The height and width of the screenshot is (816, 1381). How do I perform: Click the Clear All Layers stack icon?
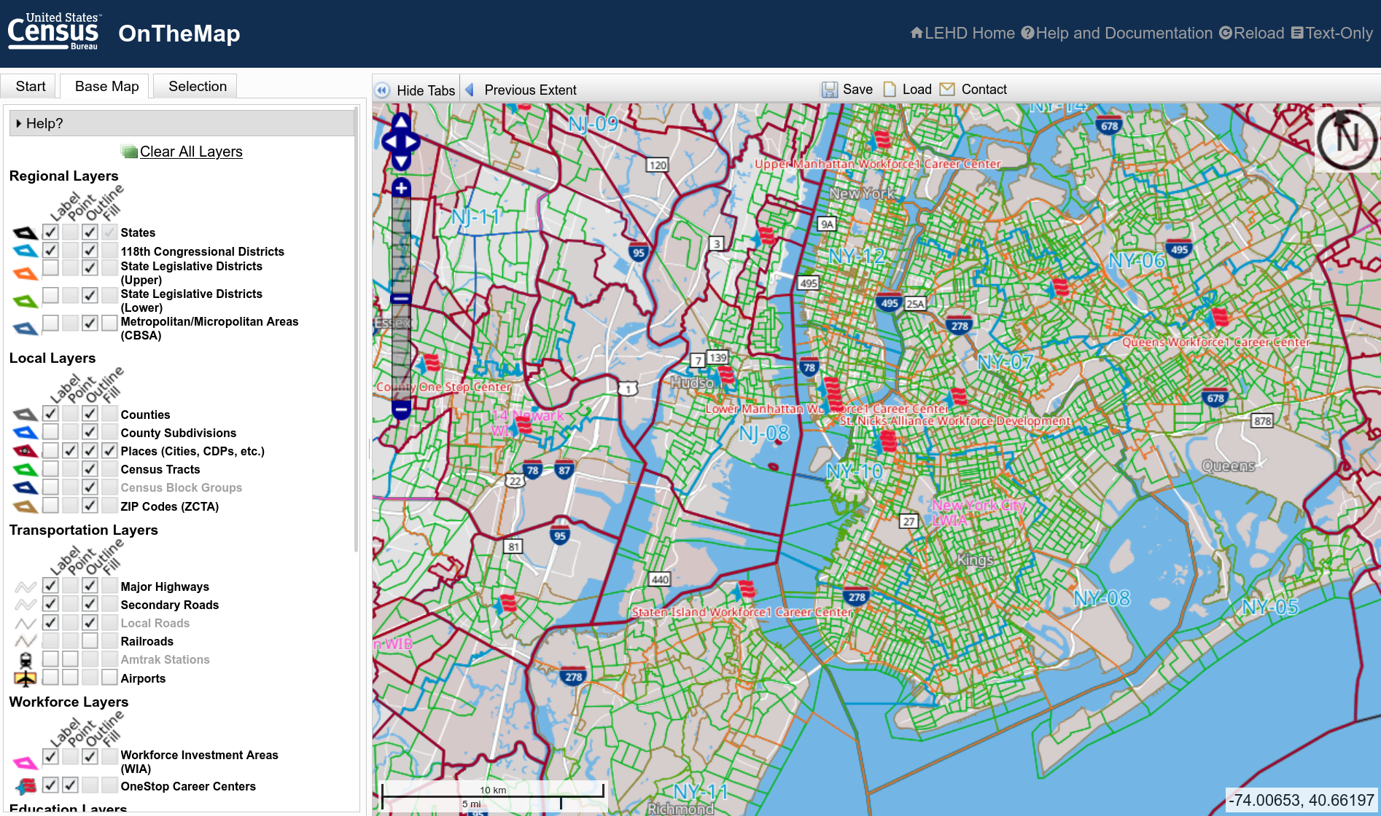coord(130,152)
